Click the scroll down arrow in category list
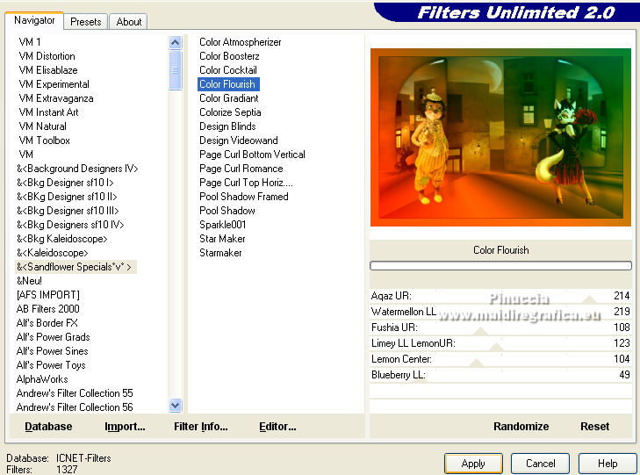 (175, 406)
